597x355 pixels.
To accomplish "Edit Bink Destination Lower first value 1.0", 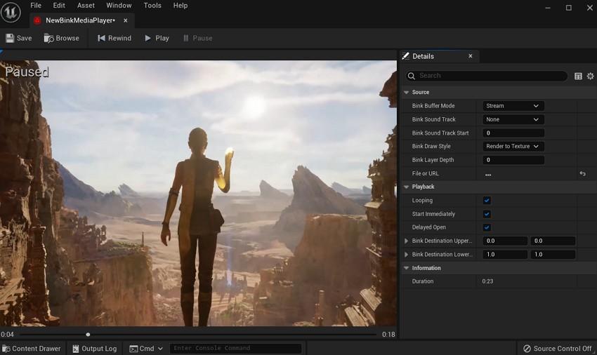I will coord(505,254).
